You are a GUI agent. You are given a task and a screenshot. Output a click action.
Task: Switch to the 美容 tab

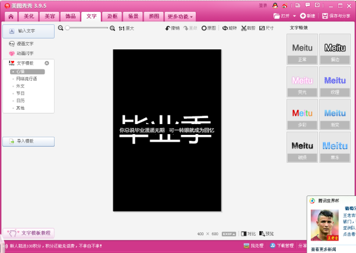(50, 16)
